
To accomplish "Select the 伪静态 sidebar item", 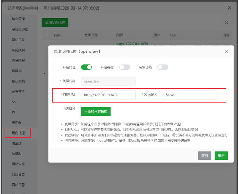I will coord(17,71).
